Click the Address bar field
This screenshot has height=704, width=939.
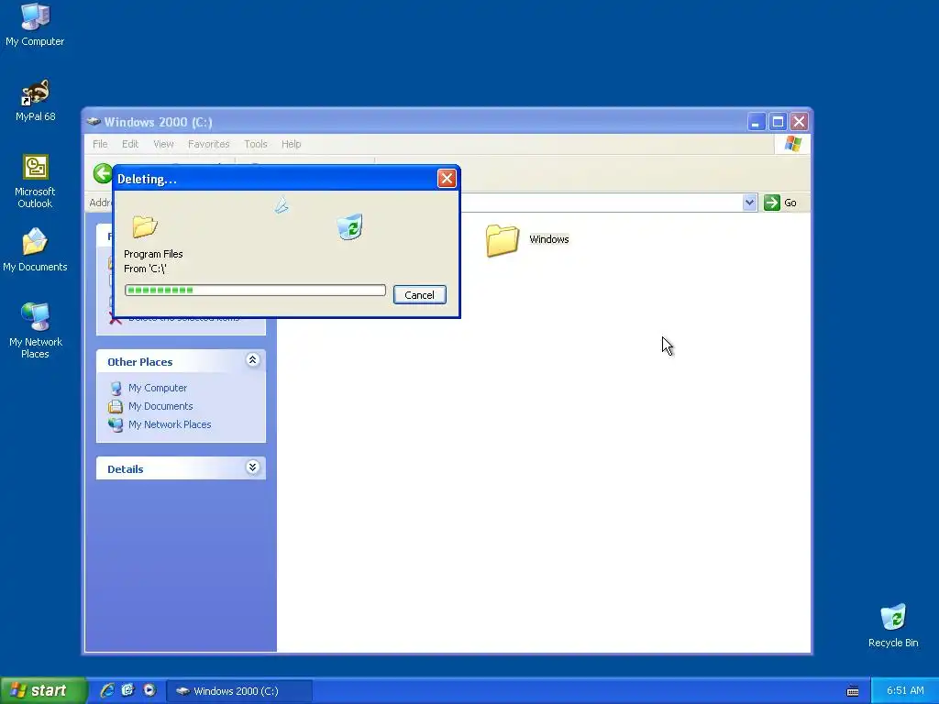click(x=602, y=203)
